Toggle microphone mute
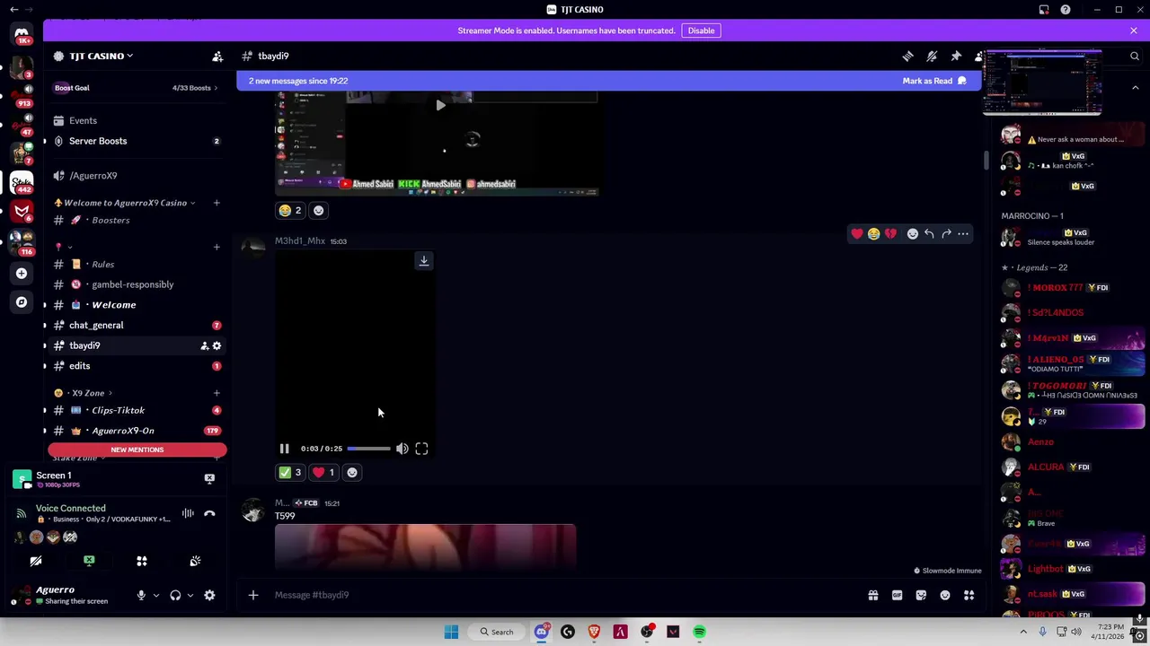This screenshot has width=1150, height=646. [141, 595]
